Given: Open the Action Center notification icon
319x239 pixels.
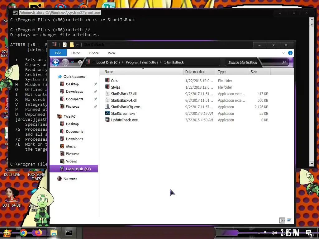Looking at the screenshot, I should [309, 233].
